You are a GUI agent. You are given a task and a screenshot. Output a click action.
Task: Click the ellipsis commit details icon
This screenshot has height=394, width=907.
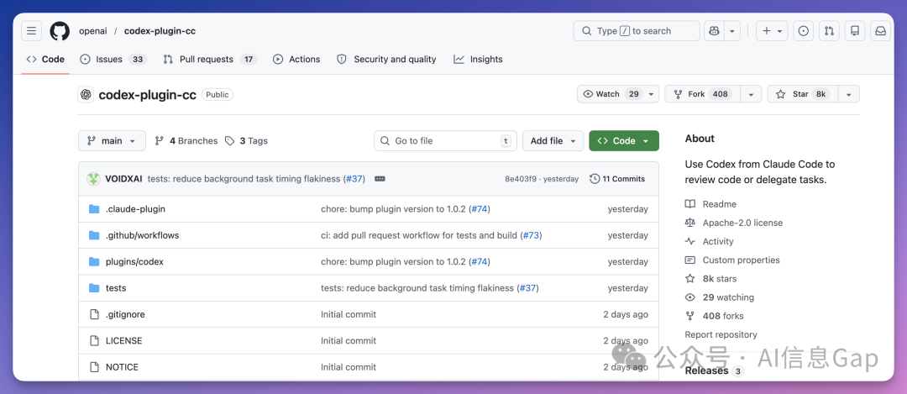click(380, 179)
